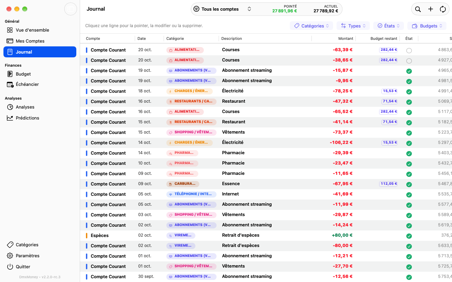Click the Échéancier calendar icon
452x282 pixels.
point(10,84)
